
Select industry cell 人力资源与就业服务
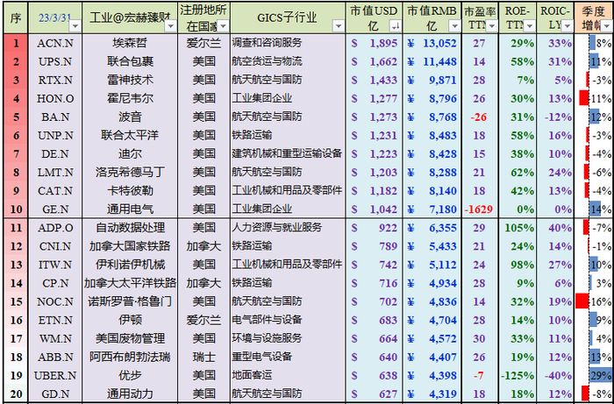tap(288, 227)
